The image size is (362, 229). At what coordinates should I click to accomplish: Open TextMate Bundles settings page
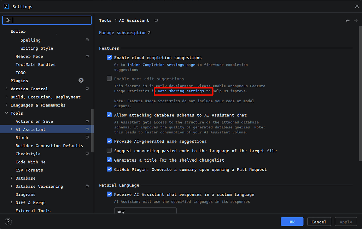[x=36, y=65]
